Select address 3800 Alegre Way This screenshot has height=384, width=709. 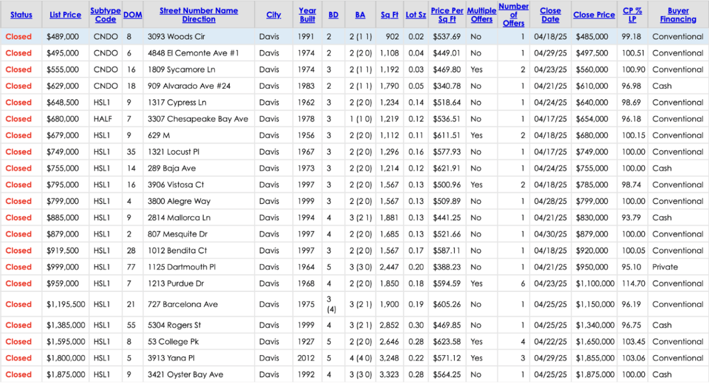click(x=179, y=201)
